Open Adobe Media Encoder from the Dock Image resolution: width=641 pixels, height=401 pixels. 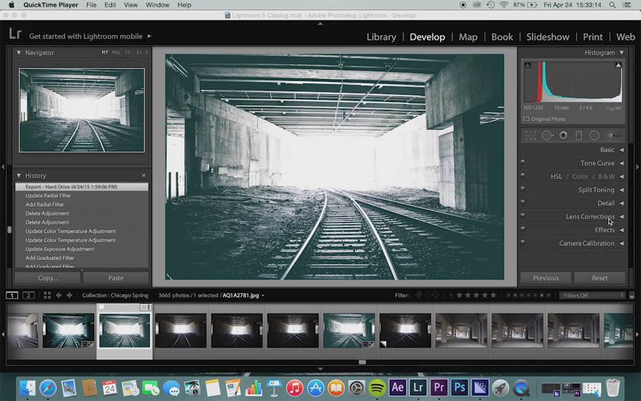[x=480, y=387]
